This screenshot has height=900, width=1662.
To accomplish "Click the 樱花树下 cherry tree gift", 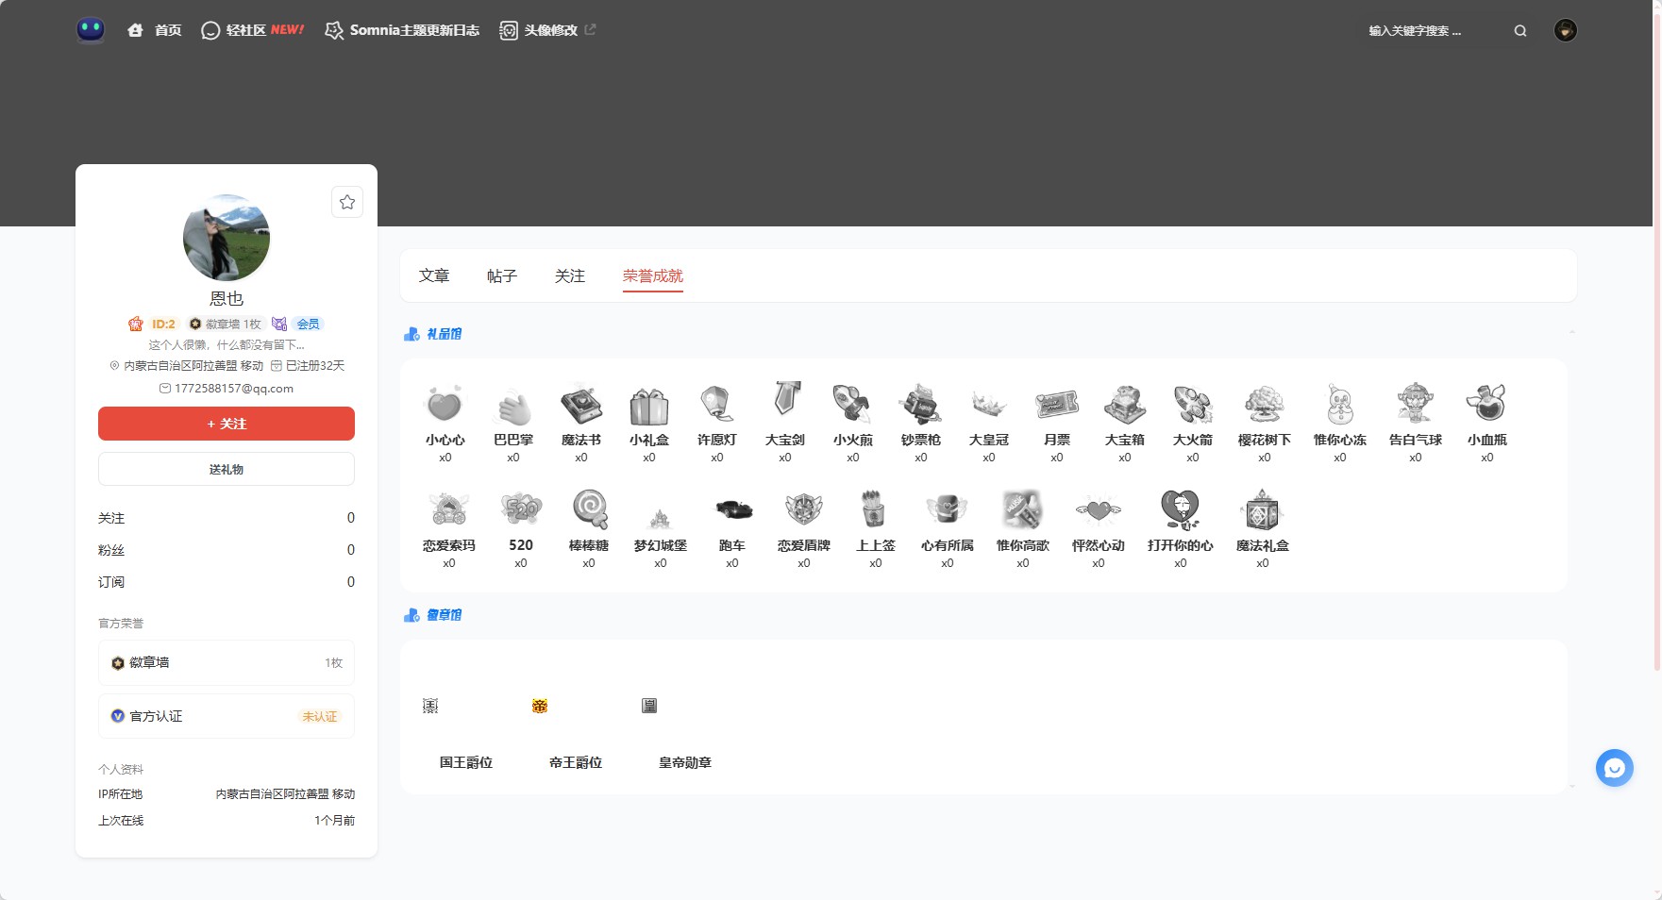I will point(1265,404).
